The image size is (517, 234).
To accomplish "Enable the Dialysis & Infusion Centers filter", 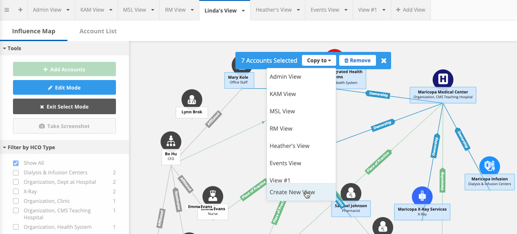I will (16, 173).
